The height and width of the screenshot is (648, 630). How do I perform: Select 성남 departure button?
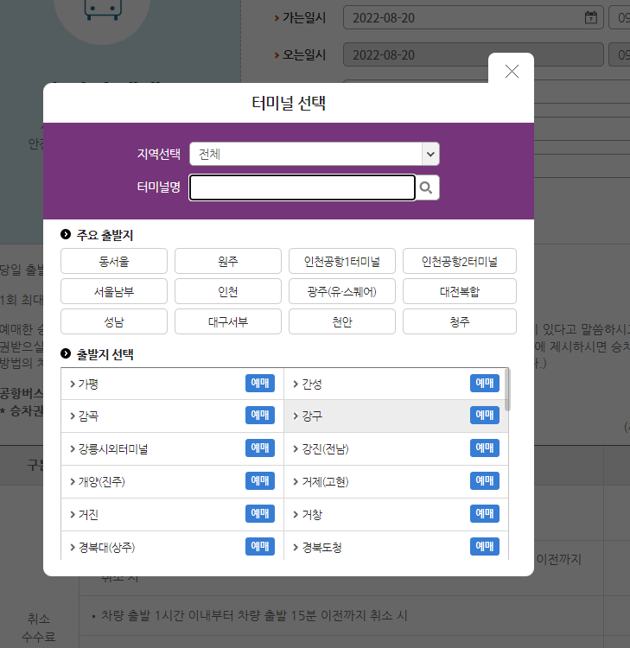114,321
